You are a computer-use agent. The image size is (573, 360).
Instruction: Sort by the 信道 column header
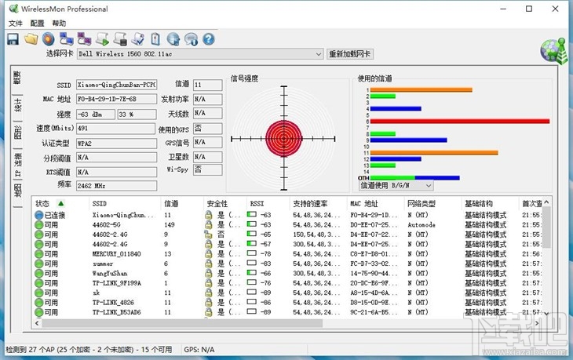pyautogui.click(x=171, y=203)
